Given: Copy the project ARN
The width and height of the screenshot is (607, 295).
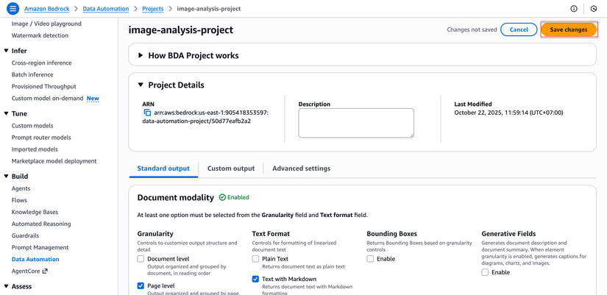Looking at the screenshot, I should [147, 113].
